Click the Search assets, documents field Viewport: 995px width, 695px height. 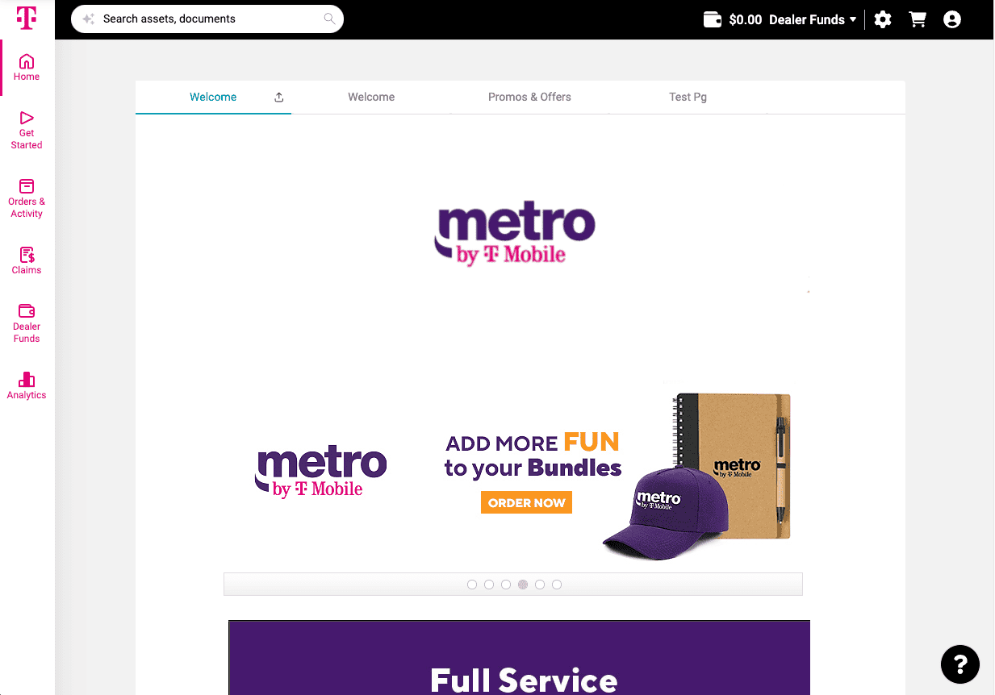(x=207, y=19)
